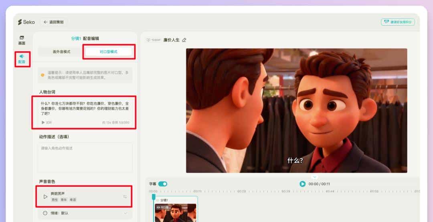Select the 分镜1 clip thumbnail in the timeline
433x222 pixels.
tap(176, 212)
